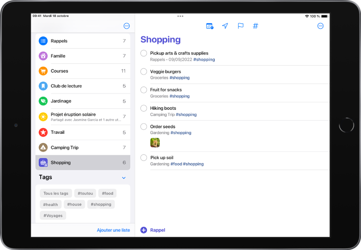
Task: Tap the hashtag tag toolbar icon
Action: coord(255,26)
